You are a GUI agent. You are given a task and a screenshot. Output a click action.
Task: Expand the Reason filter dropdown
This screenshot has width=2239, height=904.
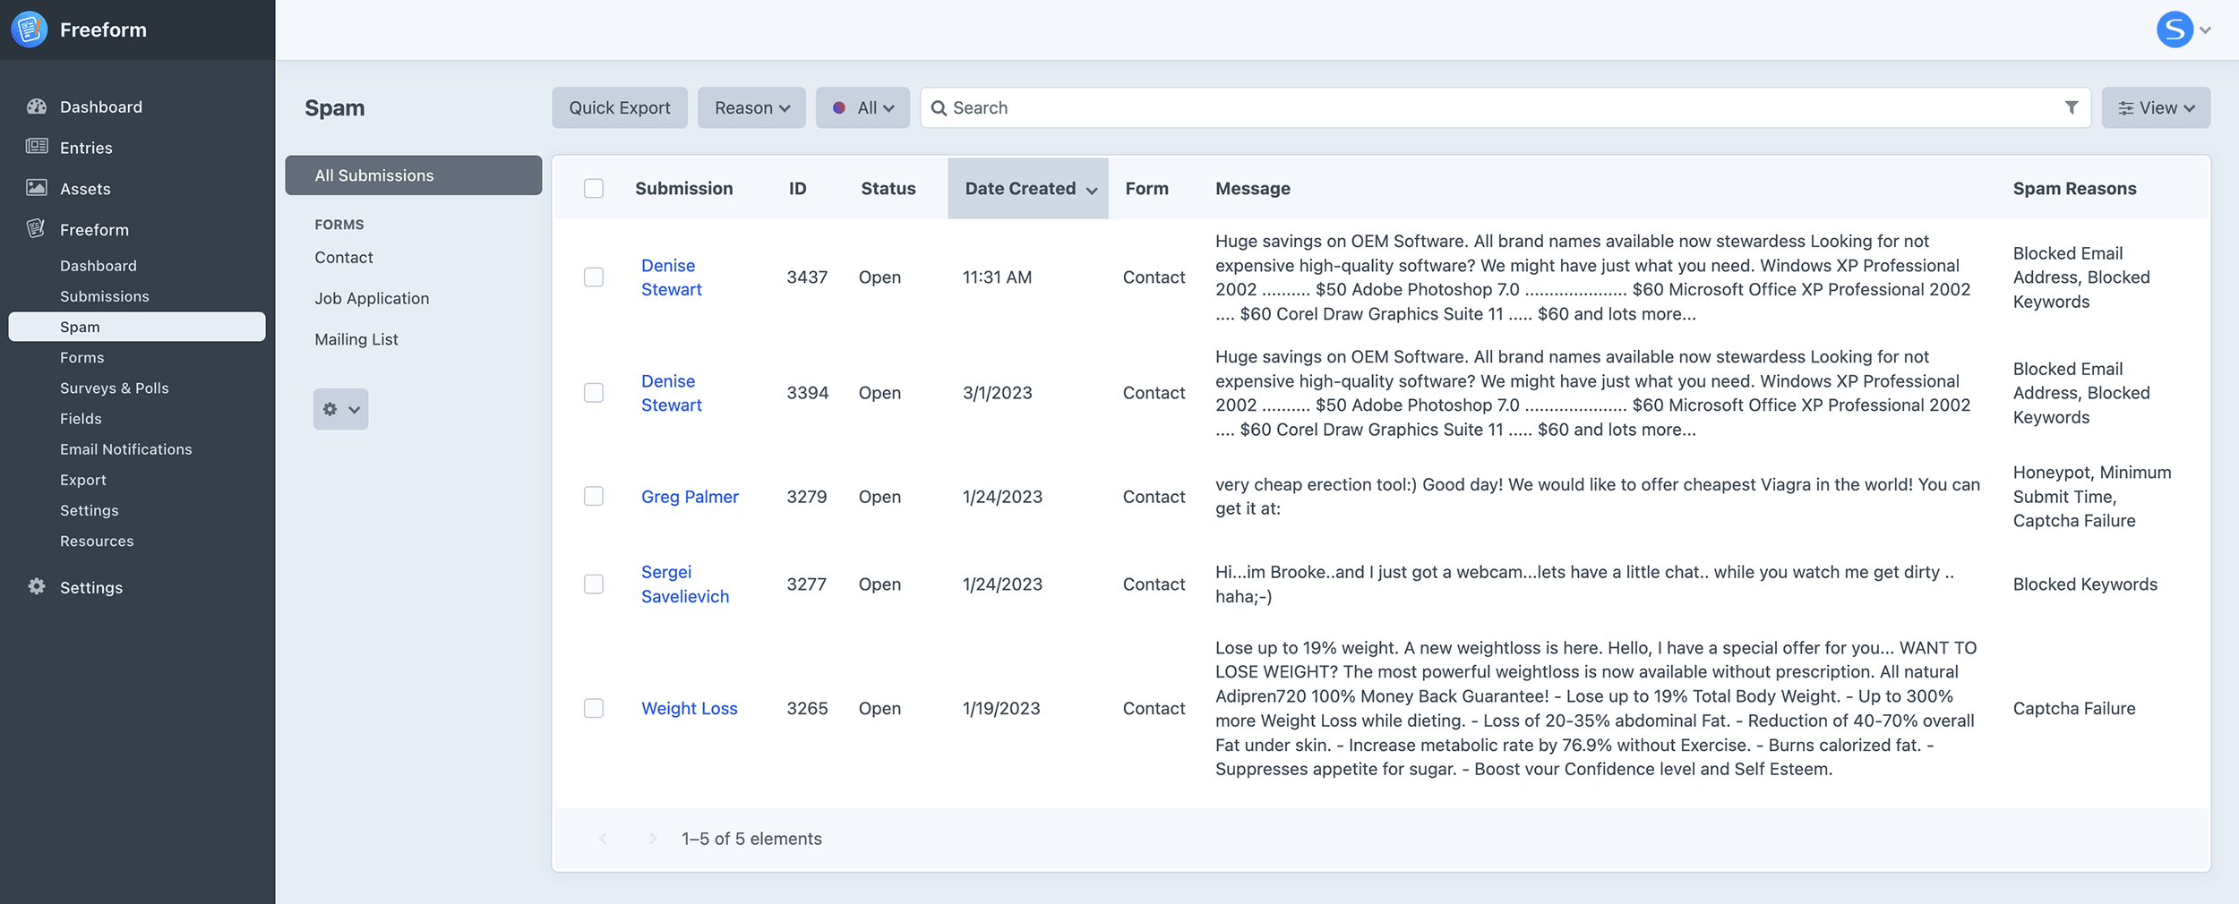(751, 107)
